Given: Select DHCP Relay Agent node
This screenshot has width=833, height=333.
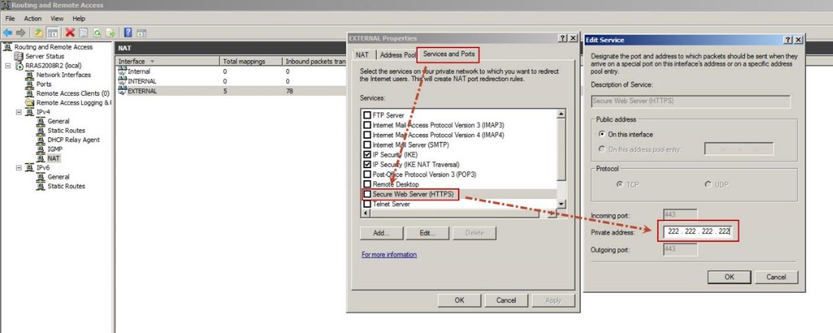Looking at the screenshot, I should pyautogui.click(x=73, y=139).
